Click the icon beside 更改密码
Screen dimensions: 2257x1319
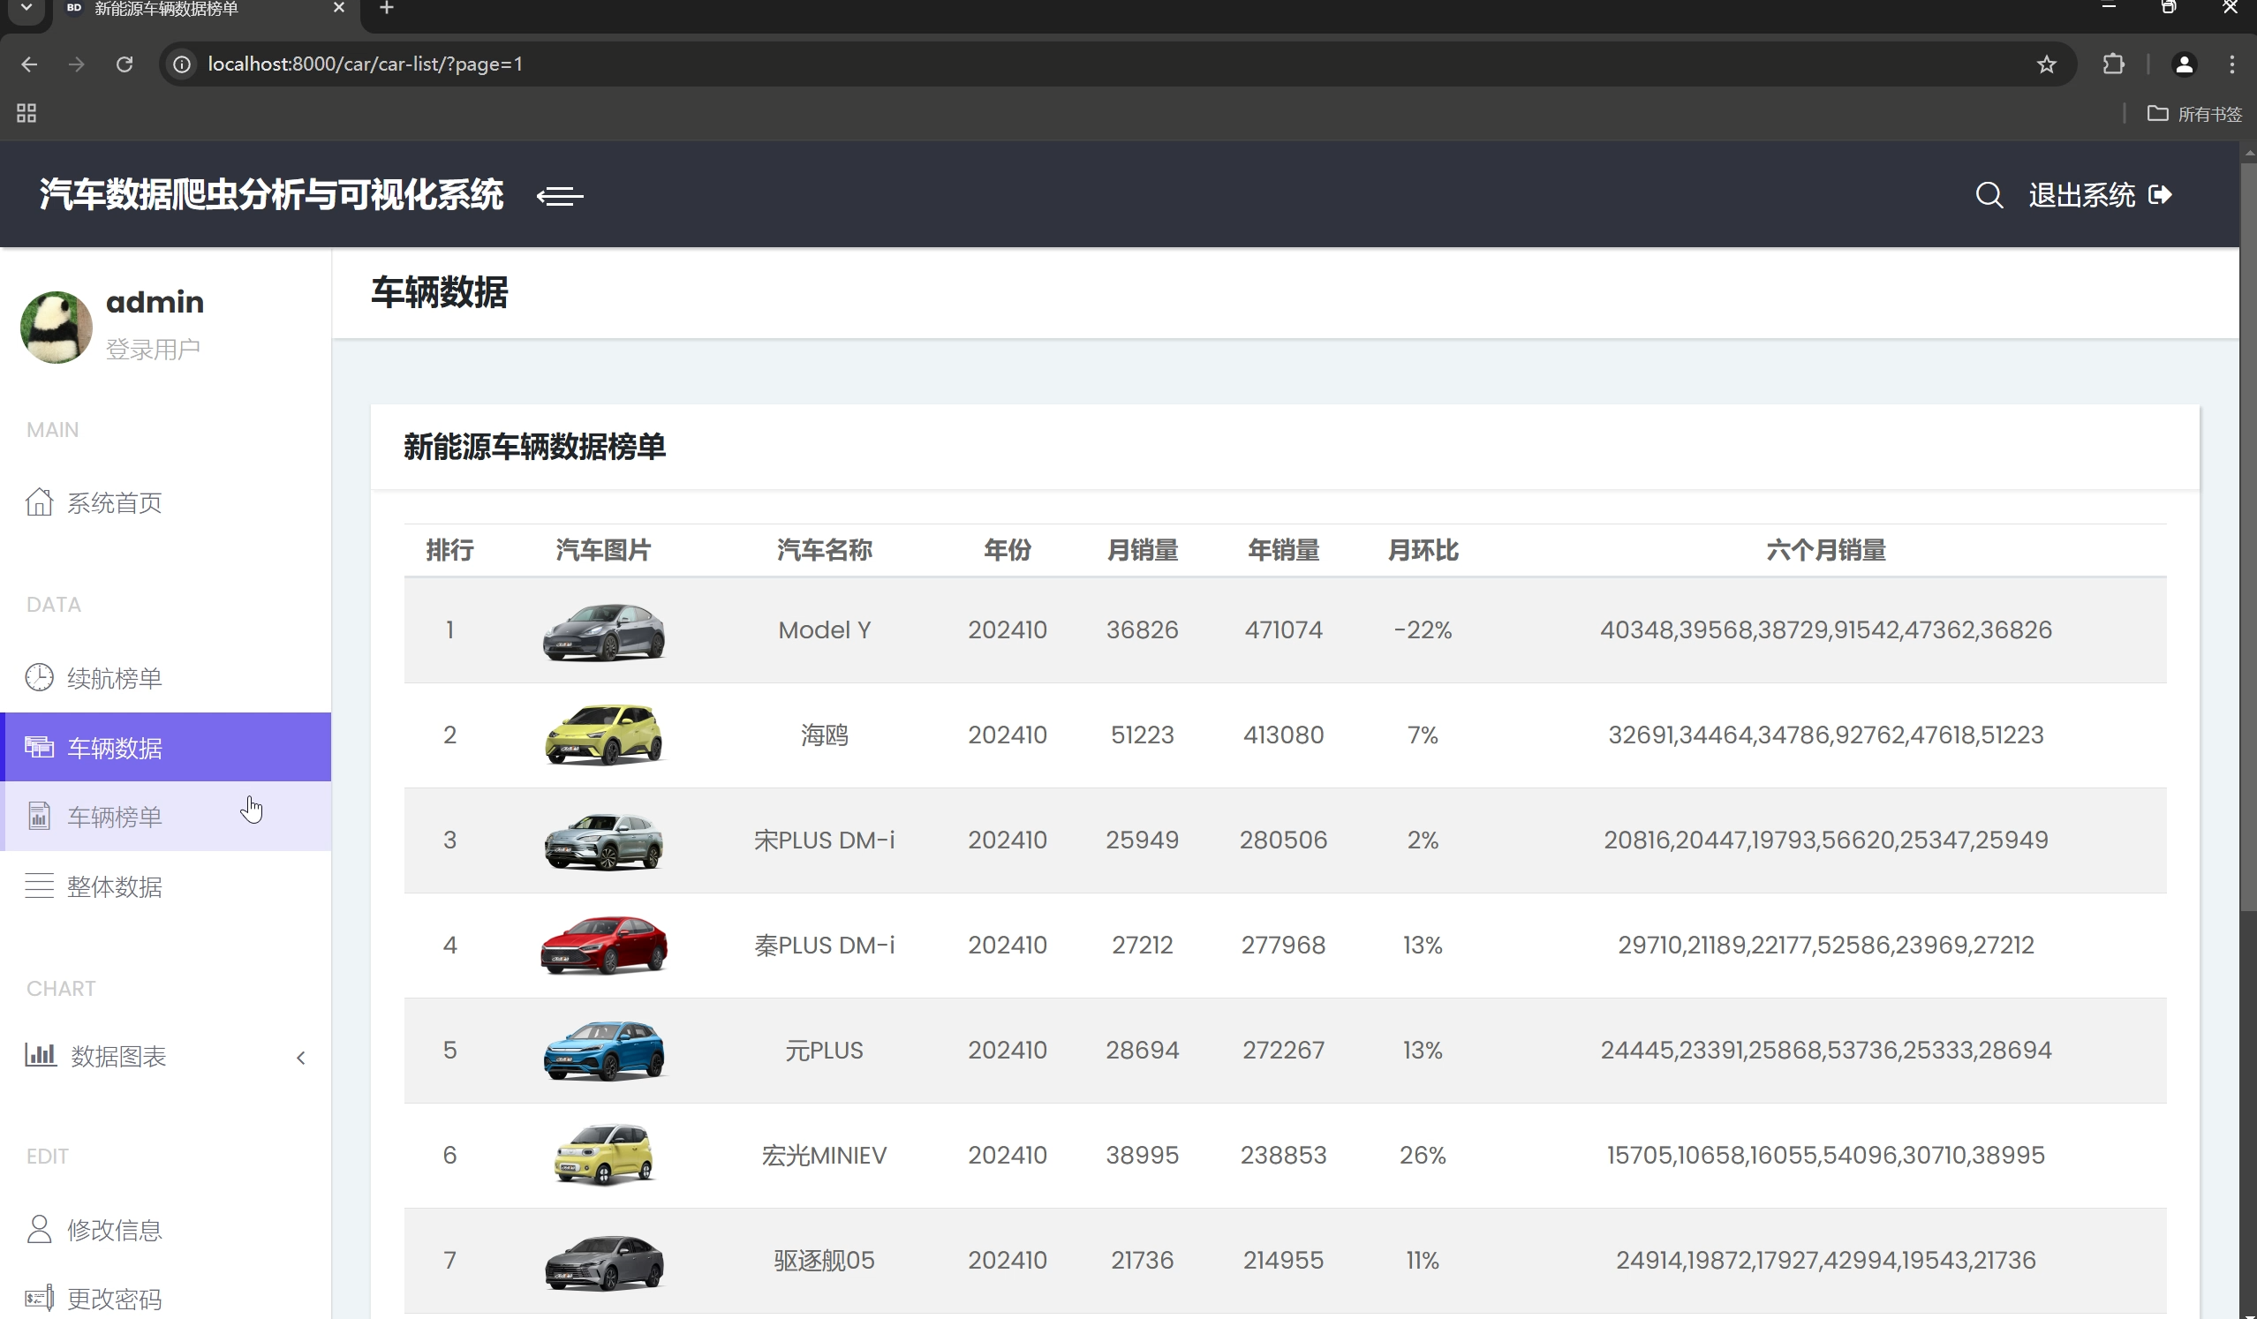coord(39,1298)
